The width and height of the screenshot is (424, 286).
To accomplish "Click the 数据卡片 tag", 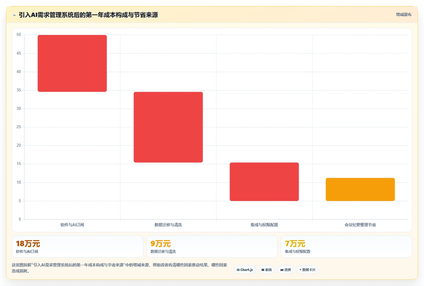I will [307, 270].
